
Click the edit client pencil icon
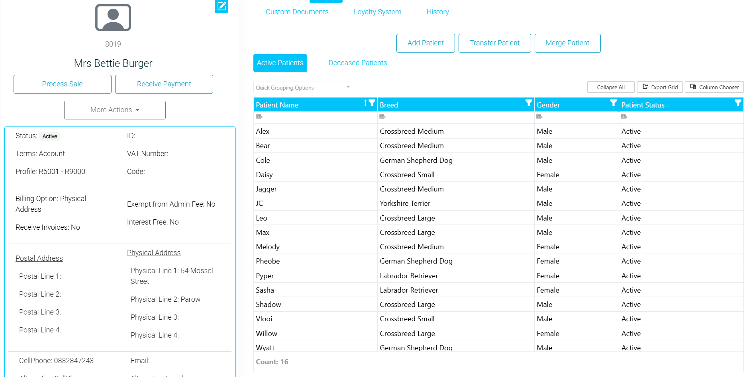pyautogui.click(x=222, y=6)
